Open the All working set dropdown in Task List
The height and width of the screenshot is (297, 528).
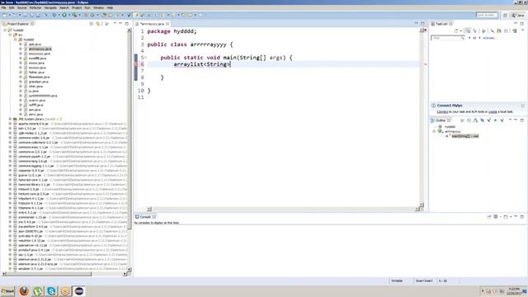pyautogui.click(x=469, y=38)
